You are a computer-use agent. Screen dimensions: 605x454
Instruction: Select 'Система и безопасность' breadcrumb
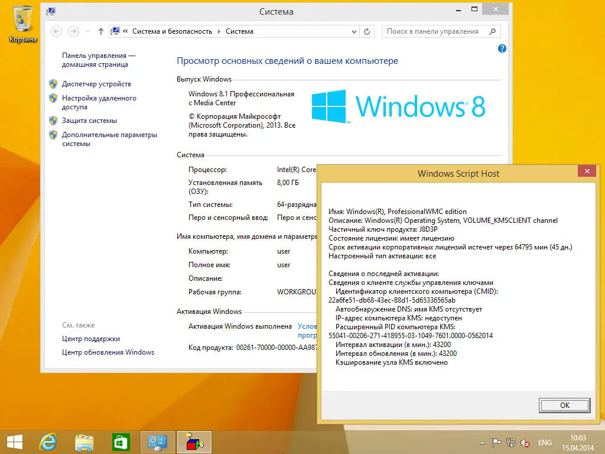[172, 31]
